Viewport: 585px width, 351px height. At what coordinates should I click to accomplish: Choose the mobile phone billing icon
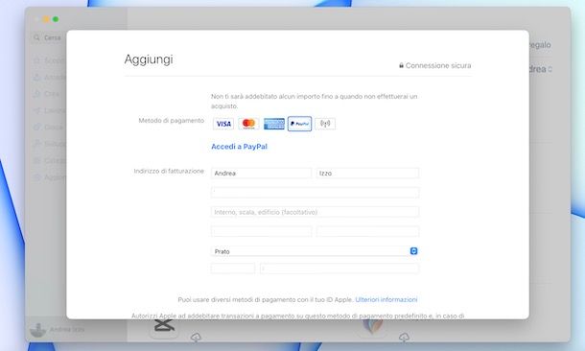tap(325, 124)
